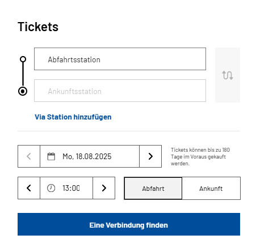Viewport: 256px width, 252px height.
Task: Click the calendar icon in date field
Action: pyautogui.click(x=51, y=156)
